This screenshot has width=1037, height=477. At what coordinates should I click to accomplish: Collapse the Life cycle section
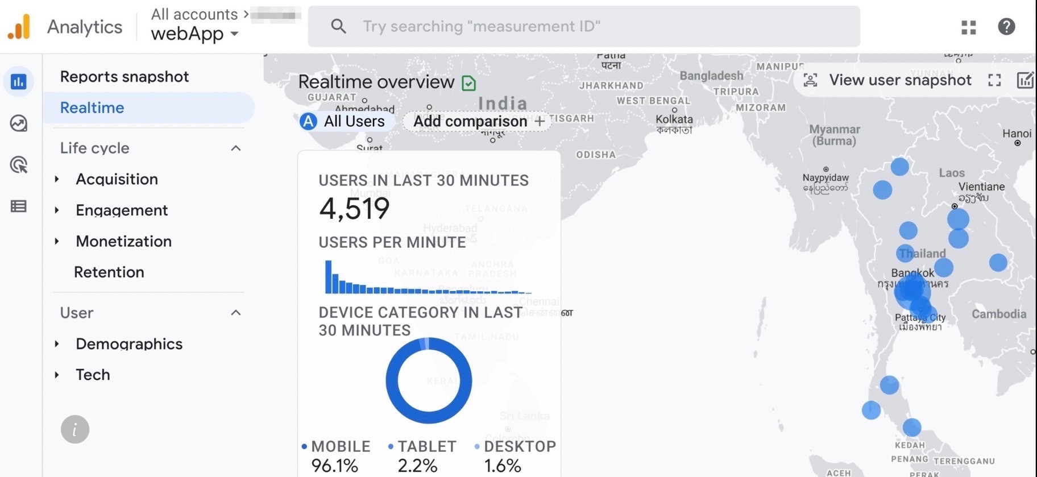(236, 148)
